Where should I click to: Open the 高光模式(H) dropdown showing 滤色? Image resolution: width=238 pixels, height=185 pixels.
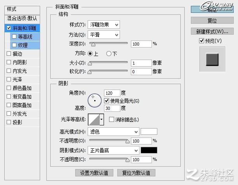(113, 132)
